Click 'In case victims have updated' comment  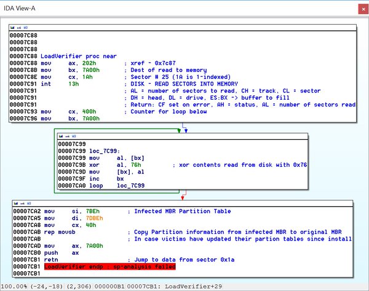pyautogui.click(x=243, y=239)
